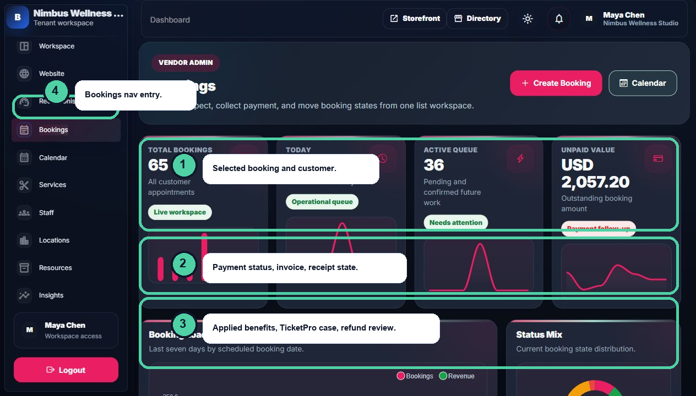Click the Unpaid Value card icon
Viewport: 696px width, 396px height.
[x=658, y=159]
